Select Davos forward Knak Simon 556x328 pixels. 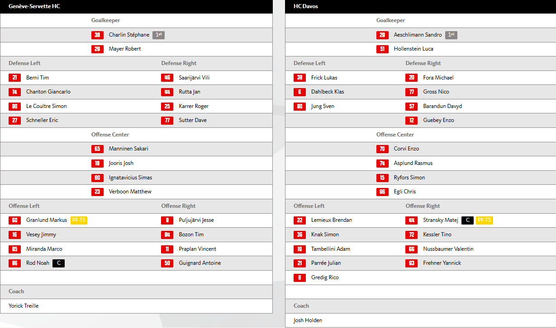tap(325, 234)
